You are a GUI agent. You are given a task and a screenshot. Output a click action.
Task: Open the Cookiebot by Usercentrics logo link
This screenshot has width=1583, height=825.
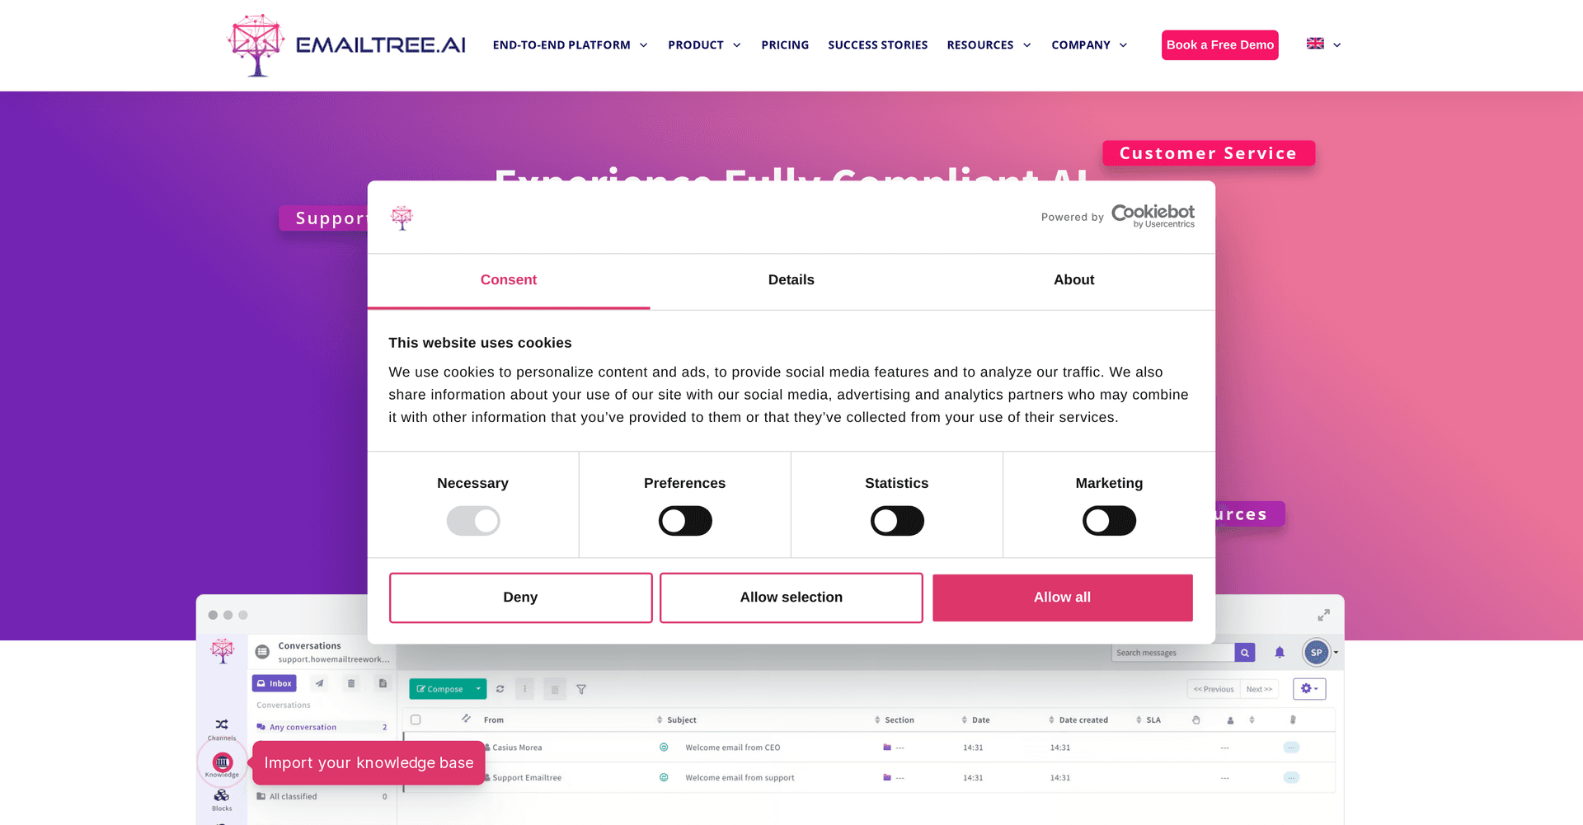1153,216
